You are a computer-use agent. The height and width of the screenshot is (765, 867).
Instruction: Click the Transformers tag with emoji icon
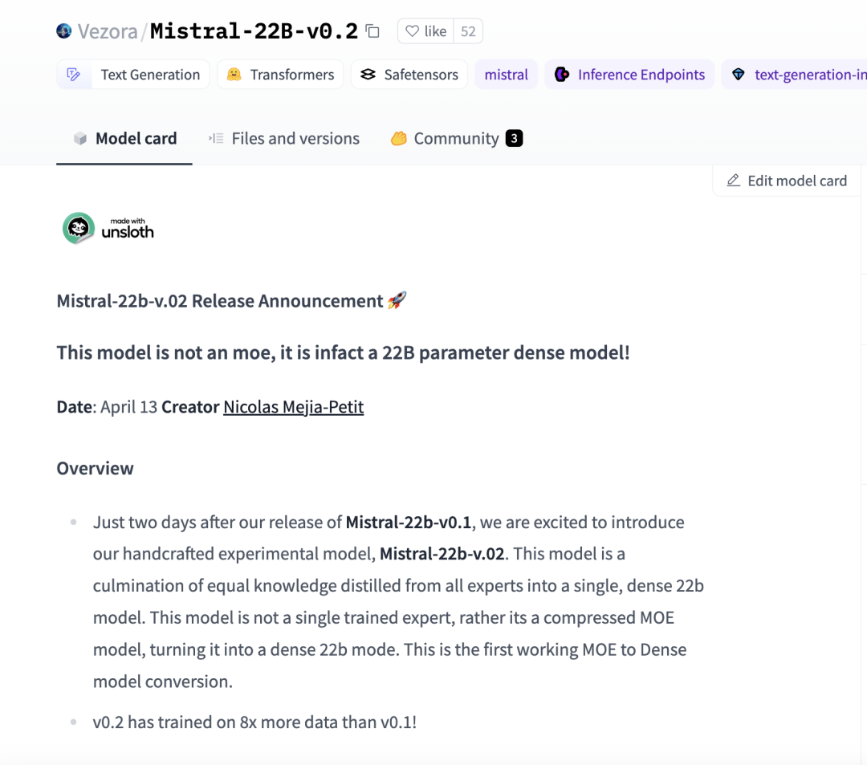click(x=234, y=75)
